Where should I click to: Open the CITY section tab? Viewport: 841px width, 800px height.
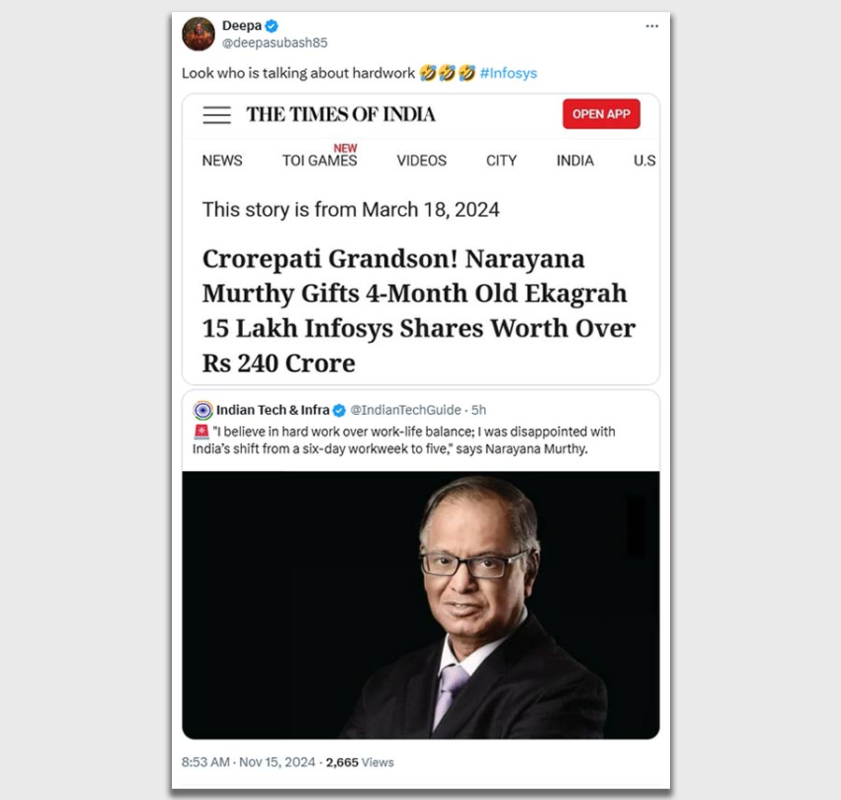[x=502, y=161]
